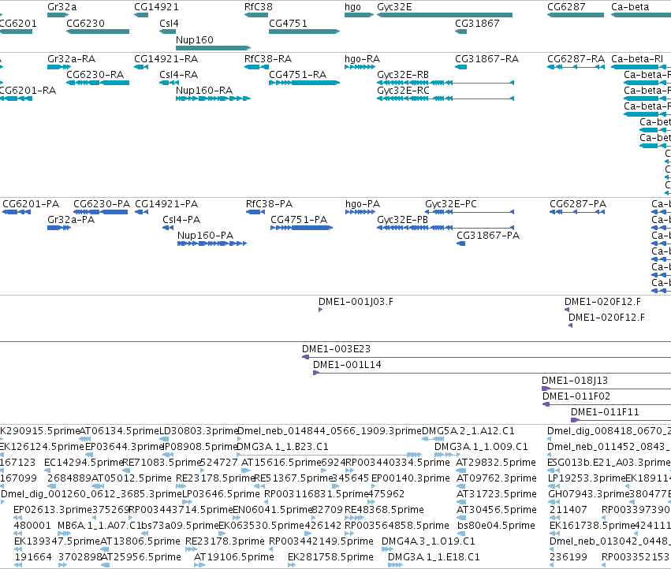Click the Csl4 gene label

click(x=169, y=23)
